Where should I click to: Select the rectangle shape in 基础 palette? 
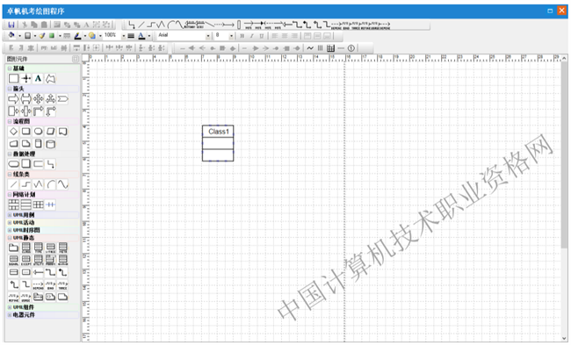13,78
